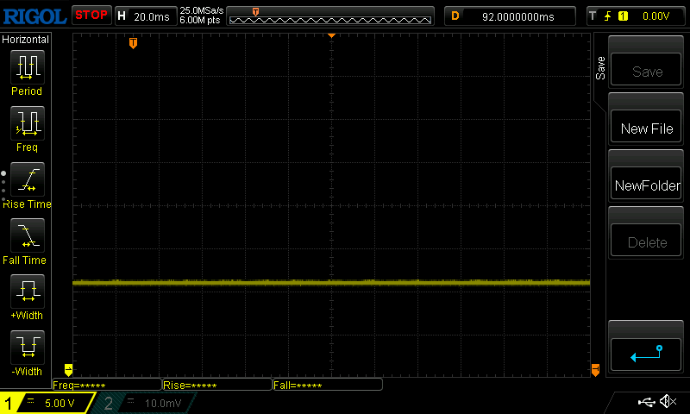
Task: Create a New File
Action: pos(645,126)
